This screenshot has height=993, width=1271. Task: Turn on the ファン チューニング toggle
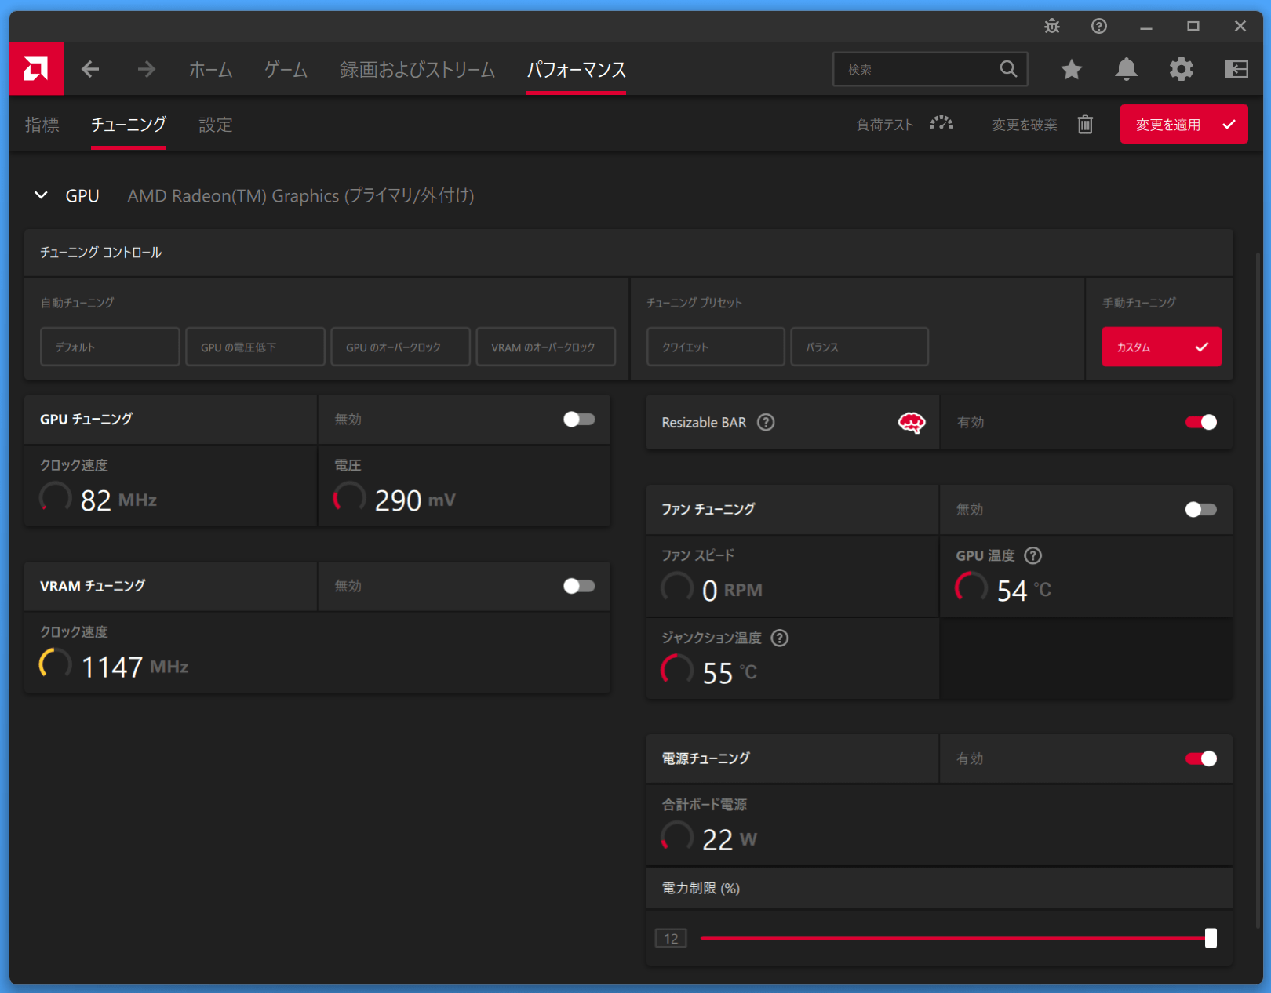tap(1200, 510)
